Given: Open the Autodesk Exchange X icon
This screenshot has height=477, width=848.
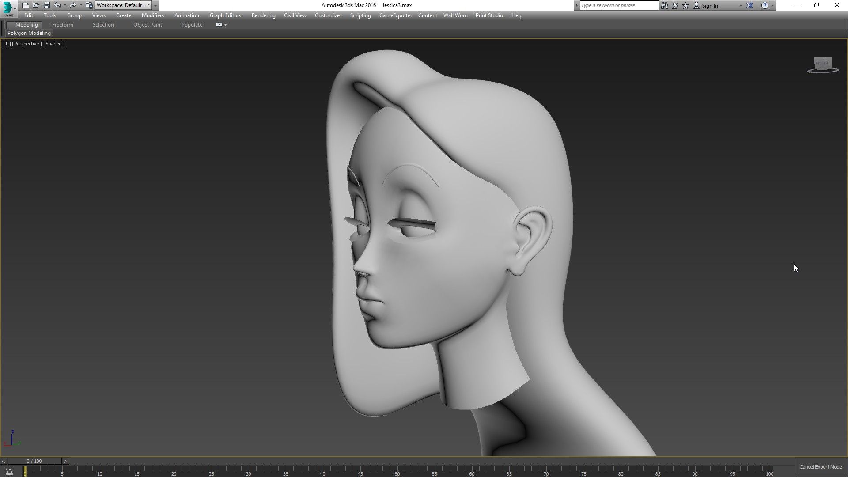Looking at the screenshot, I should [x=750, y=5].
